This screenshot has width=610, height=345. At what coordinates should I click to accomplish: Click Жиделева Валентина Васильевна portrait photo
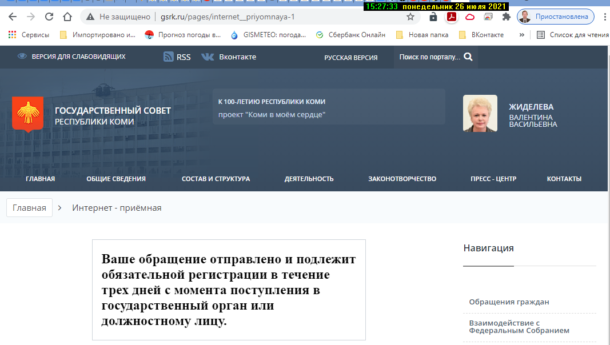pos(480,113)
